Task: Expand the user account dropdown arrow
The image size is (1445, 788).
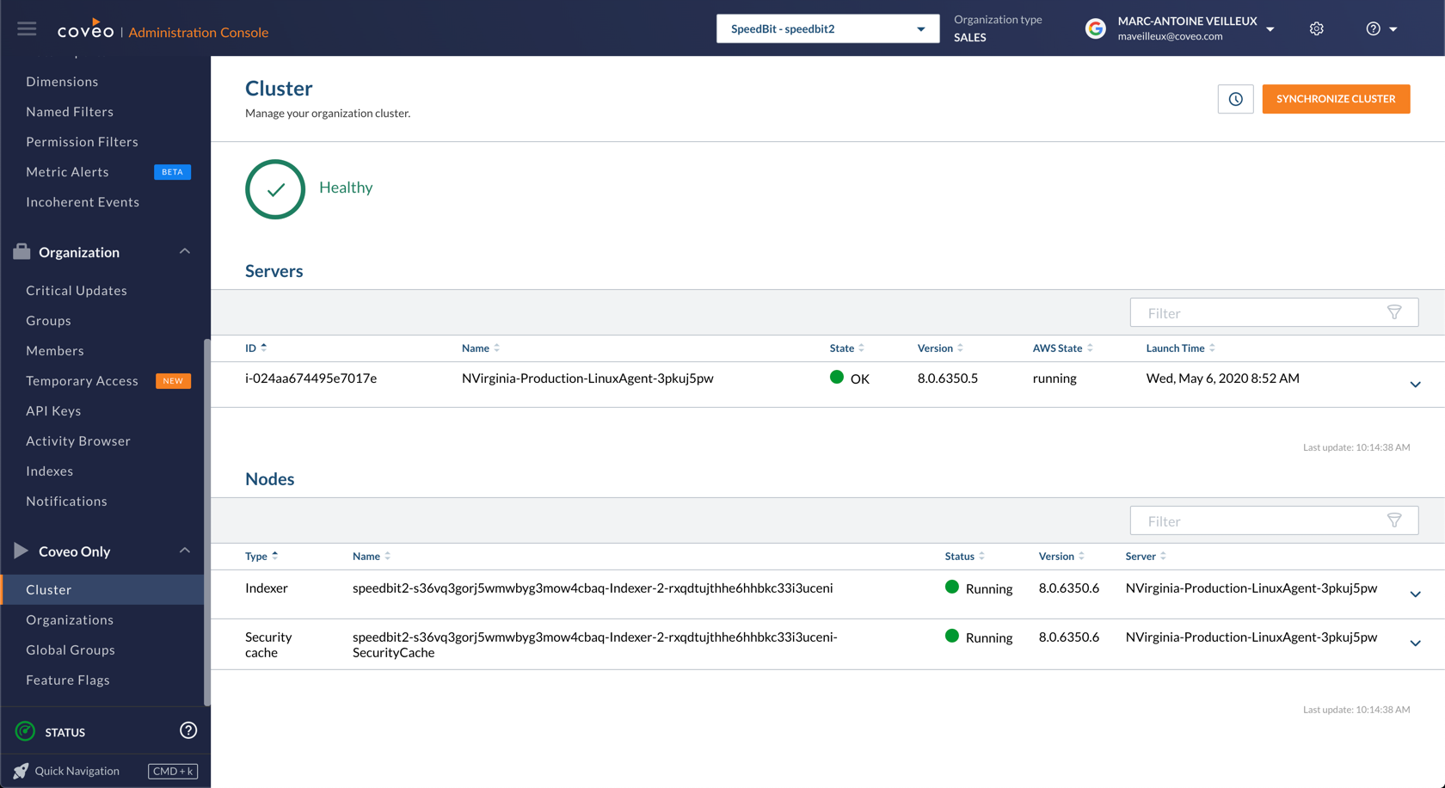Action: tap(1270, 29)
